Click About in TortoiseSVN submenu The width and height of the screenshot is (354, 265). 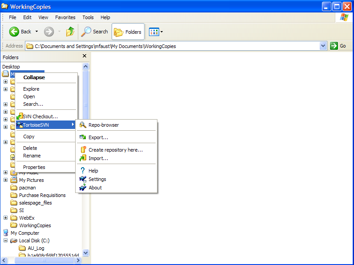117,188
